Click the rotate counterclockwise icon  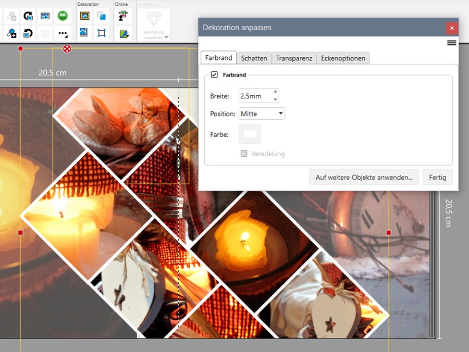click(x=28, y=33)
